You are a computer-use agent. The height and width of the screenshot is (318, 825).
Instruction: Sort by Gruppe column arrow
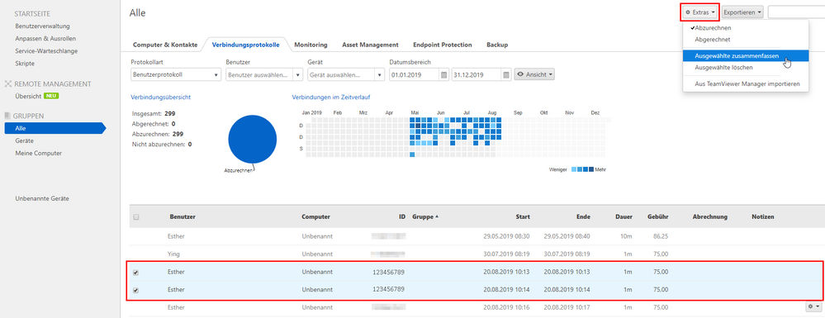(437, 216)
